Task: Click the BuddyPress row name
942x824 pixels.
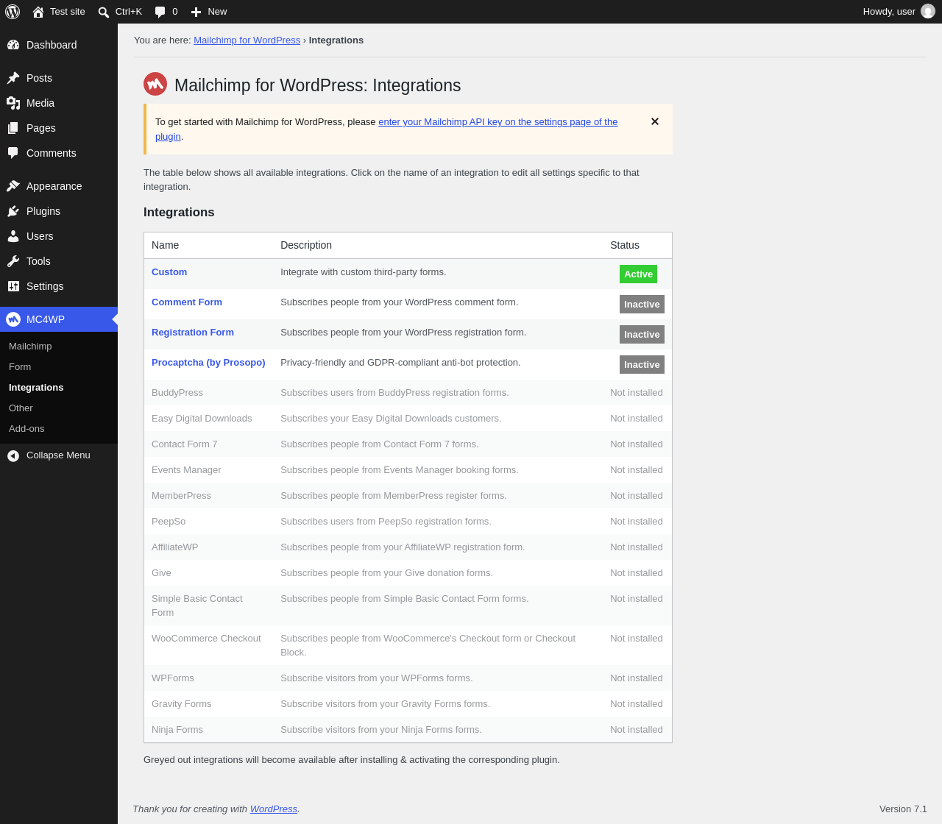Action: (x=177, y=393)
